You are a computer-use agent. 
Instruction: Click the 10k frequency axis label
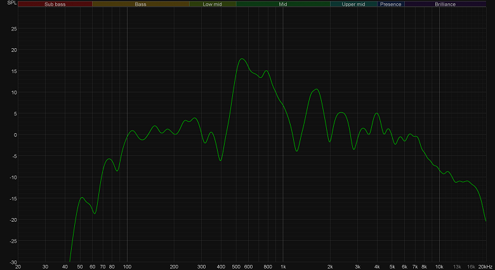pyautogui.click(x=439, y=267)
